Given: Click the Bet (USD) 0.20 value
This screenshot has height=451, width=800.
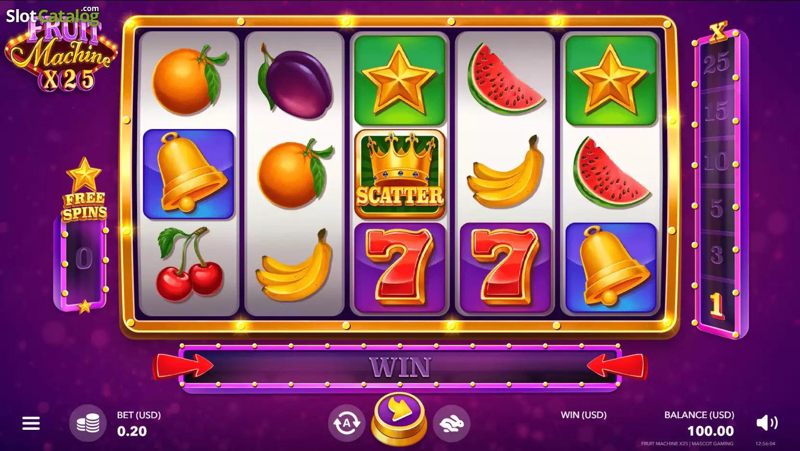Looking at the screenshot, I should pos(132,431).
